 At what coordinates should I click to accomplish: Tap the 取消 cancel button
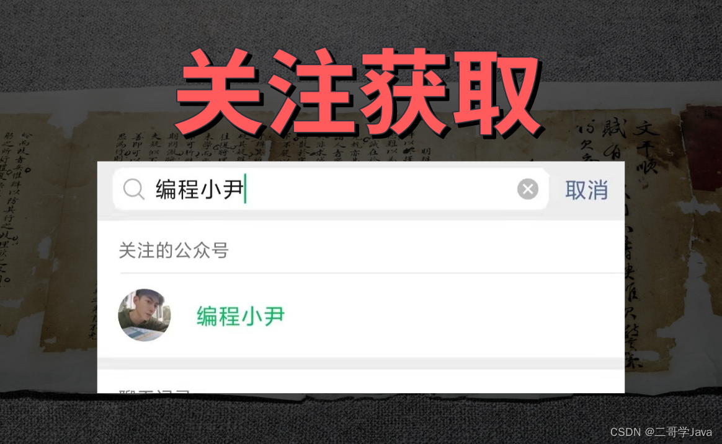click(x=587, y=190)
